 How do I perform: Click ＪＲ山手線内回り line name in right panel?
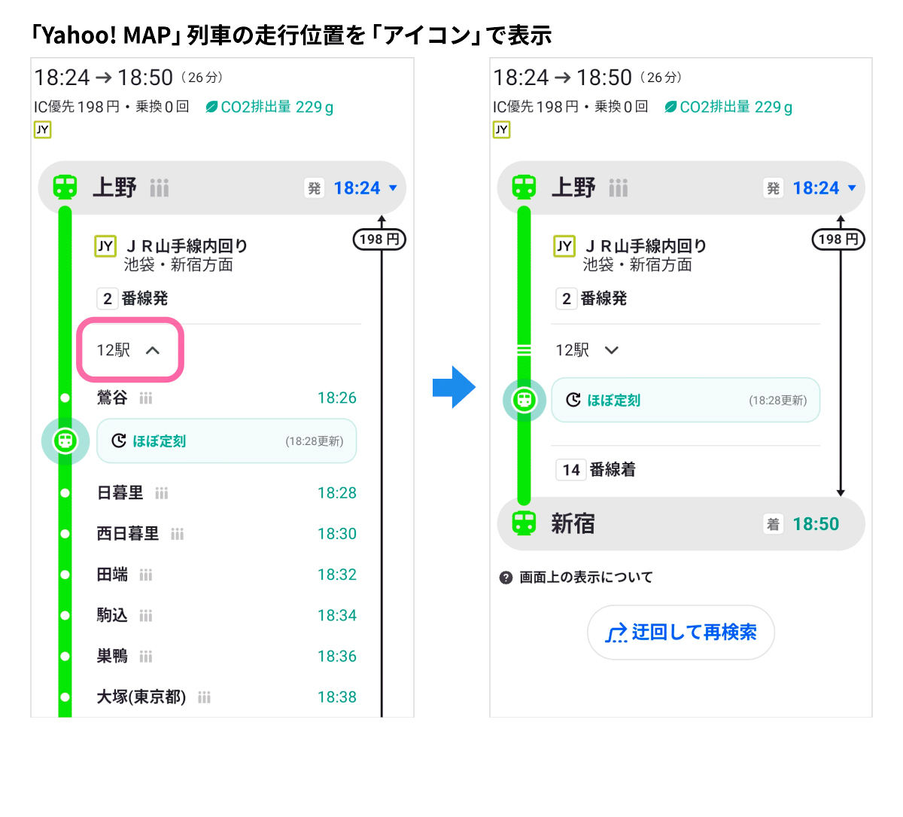[646, 246]
